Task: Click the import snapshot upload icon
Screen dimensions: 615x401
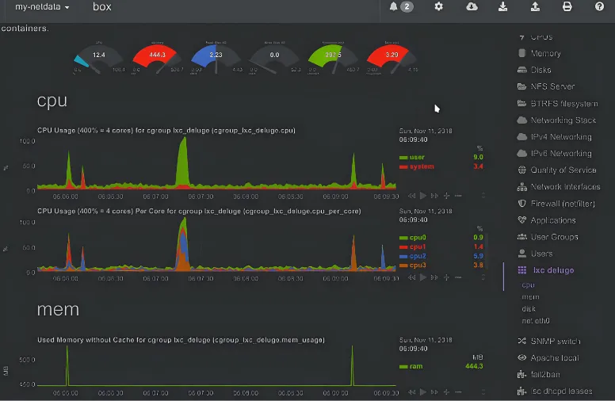Action: tap(535, 6)
